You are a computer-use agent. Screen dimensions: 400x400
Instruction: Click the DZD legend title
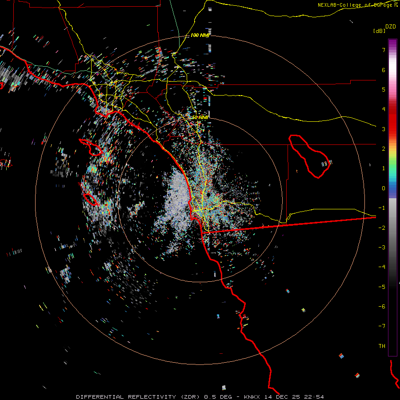(391, 27)
